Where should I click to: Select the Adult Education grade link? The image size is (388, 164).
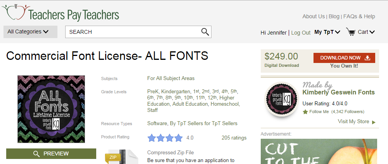pyautogui.click(x=190, y=104)
